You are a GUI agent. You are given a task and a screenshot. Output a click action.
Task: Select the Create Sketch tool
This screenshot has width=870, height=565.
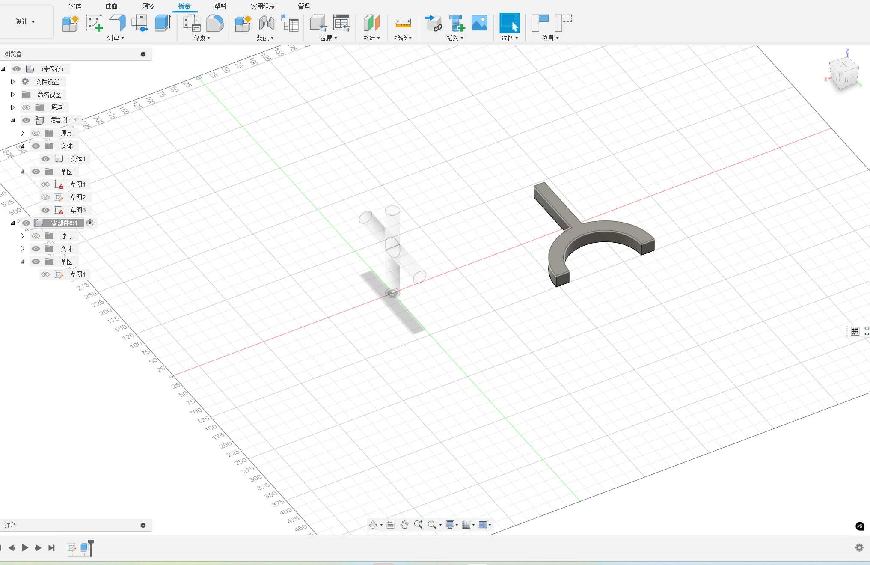(x=94, y=23)
